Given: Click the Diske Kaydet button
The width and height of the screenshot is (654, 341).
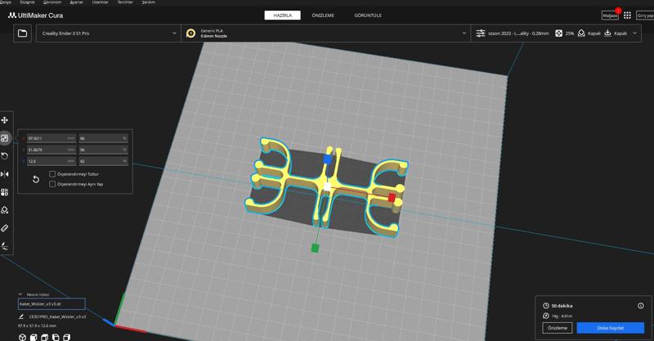Looking at the screenshot, I should tap(611, 328).
